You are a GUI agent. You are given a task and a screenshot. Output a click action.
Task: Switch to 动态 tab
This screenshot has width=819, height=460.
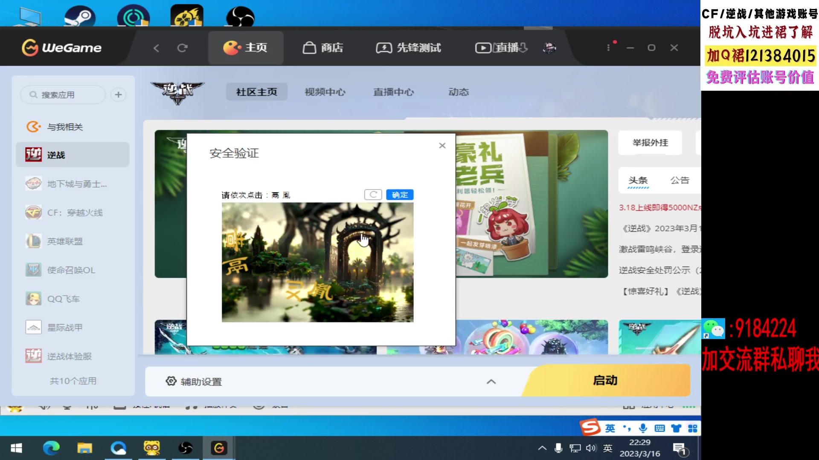[x=459, y=92]
